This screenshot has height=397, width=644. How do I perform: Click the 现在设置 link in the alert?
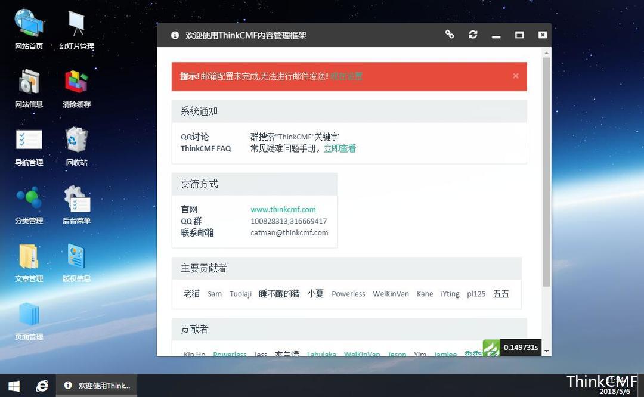[346, 76]
